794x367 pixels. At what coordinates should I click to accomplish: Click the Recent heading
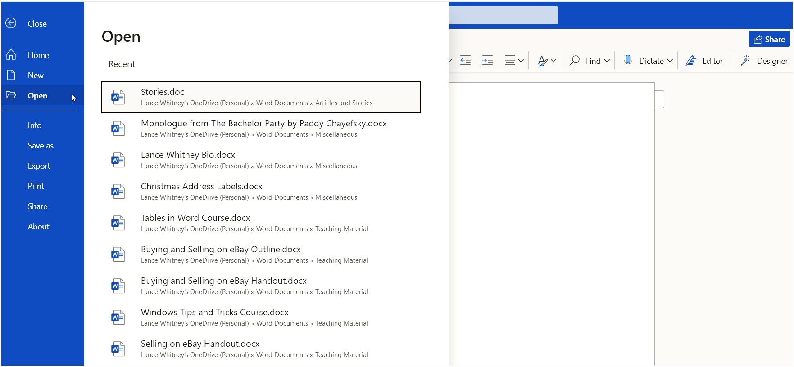122,64
